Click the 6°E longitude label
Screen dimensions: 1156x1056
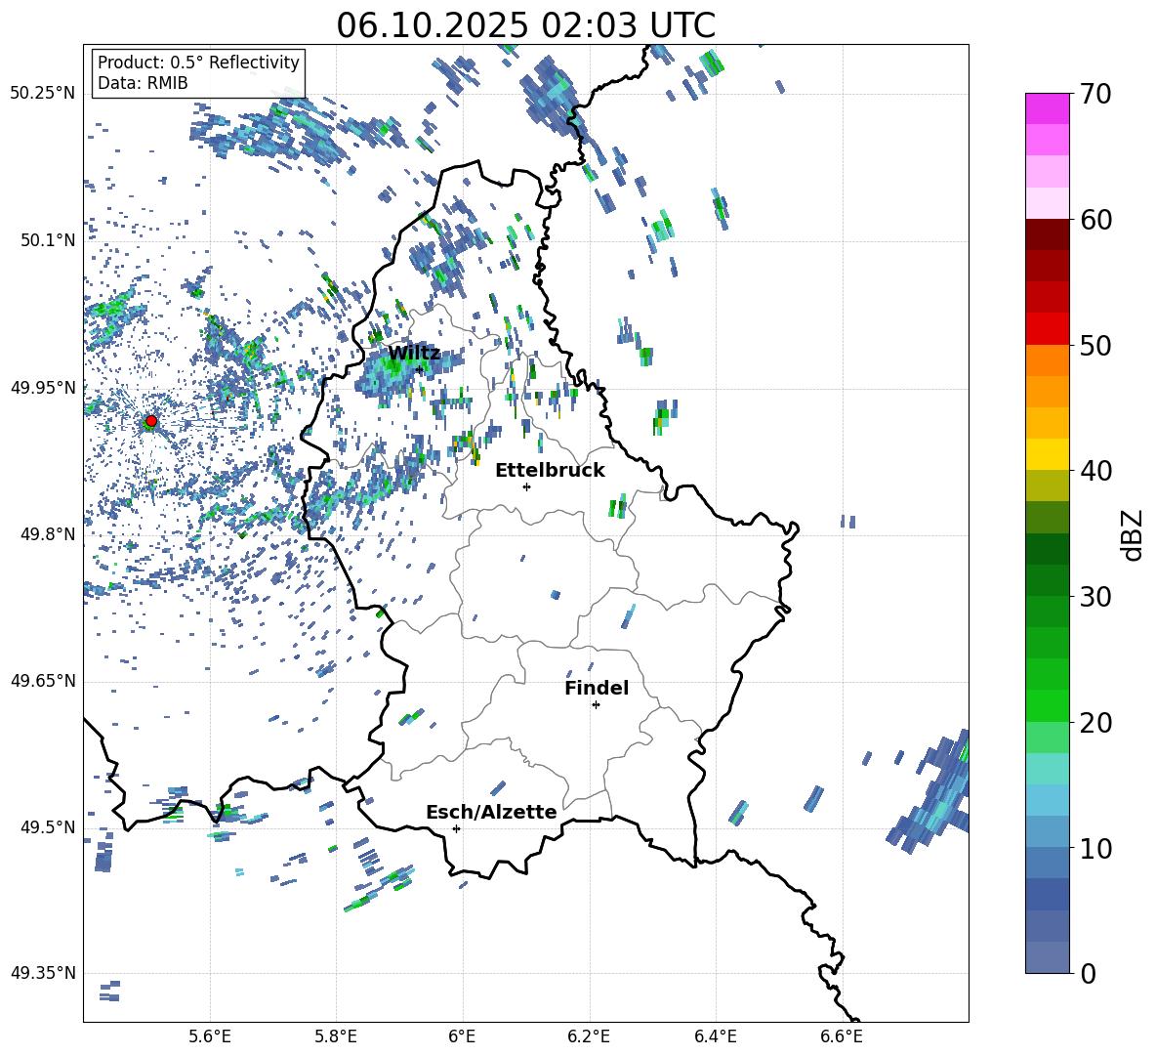pos(462,1037)
